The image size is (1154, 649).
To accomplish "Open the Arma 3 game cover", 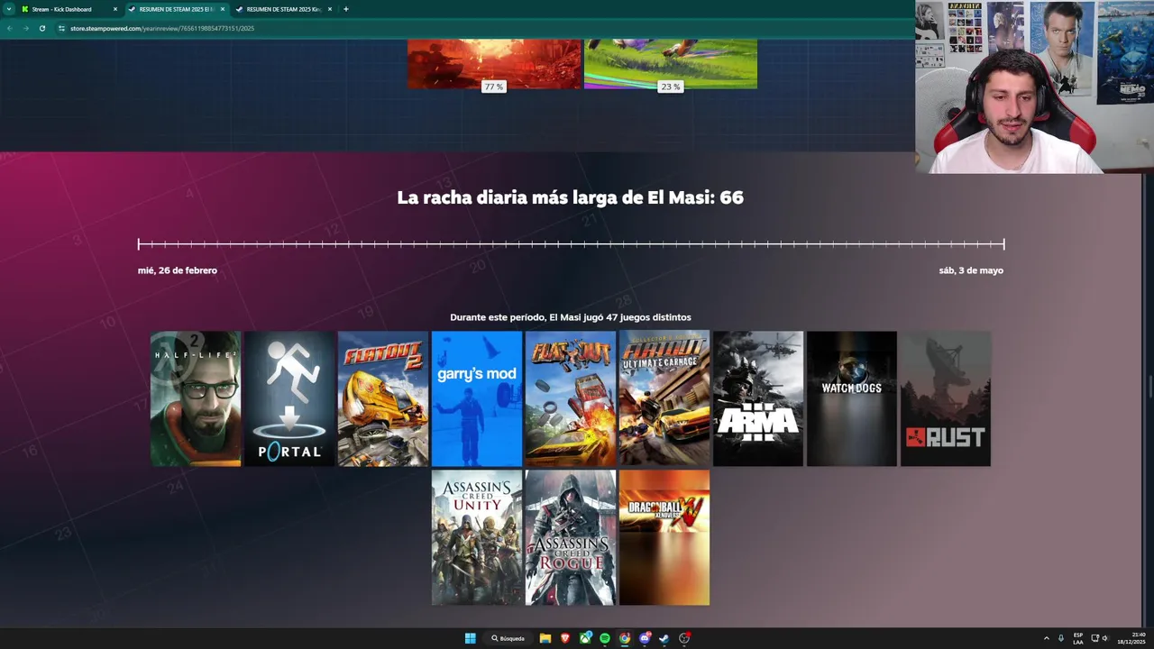I will tap(758, 398).
